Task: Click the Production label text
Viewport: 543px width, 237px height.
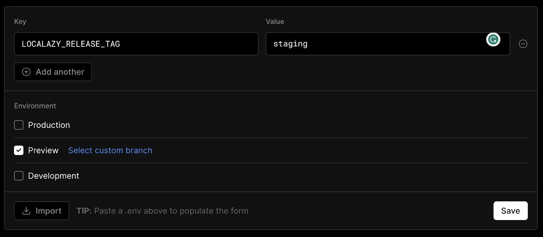Action: click(x=49, y=125)
